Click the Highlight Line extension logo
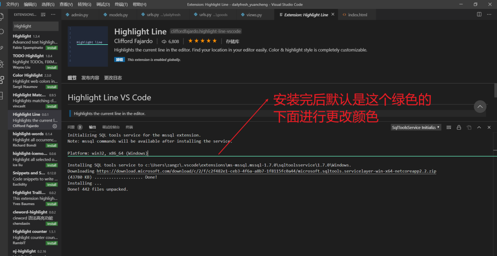 [88, 46]
